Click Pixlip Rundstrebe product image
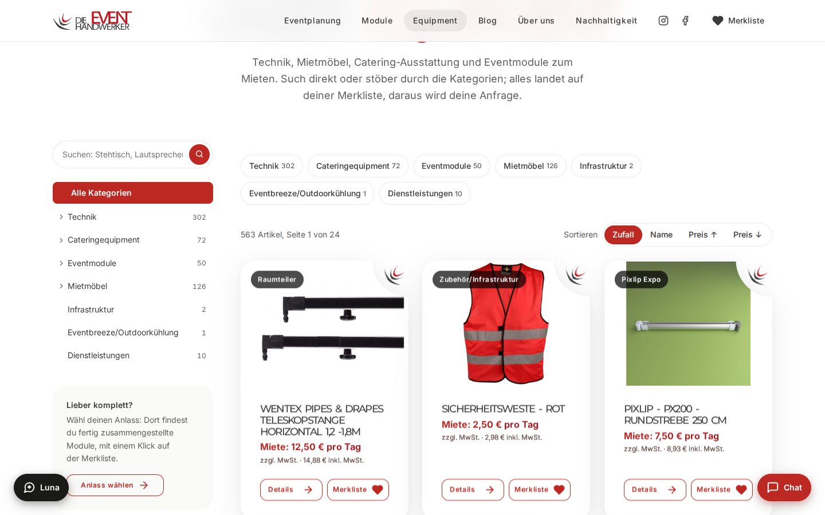 [688, 324]
